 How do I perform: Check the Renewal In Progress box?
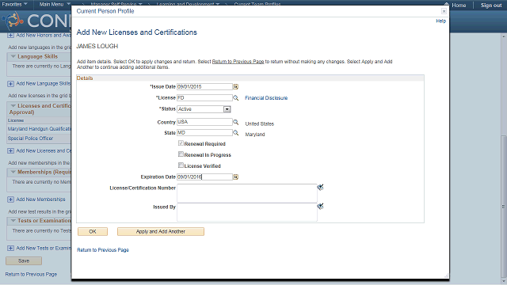click(181, 154)
